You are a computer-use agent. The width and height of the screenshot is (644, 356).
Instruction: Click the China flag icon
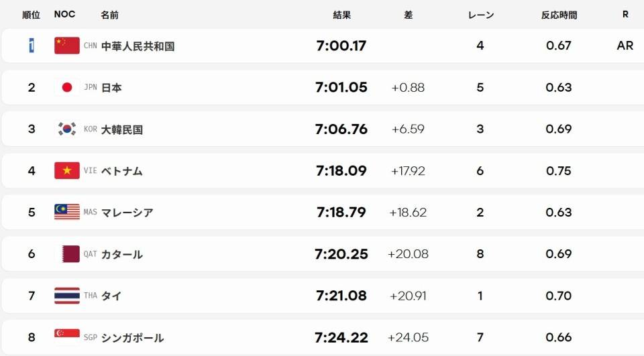coord(67,46)
